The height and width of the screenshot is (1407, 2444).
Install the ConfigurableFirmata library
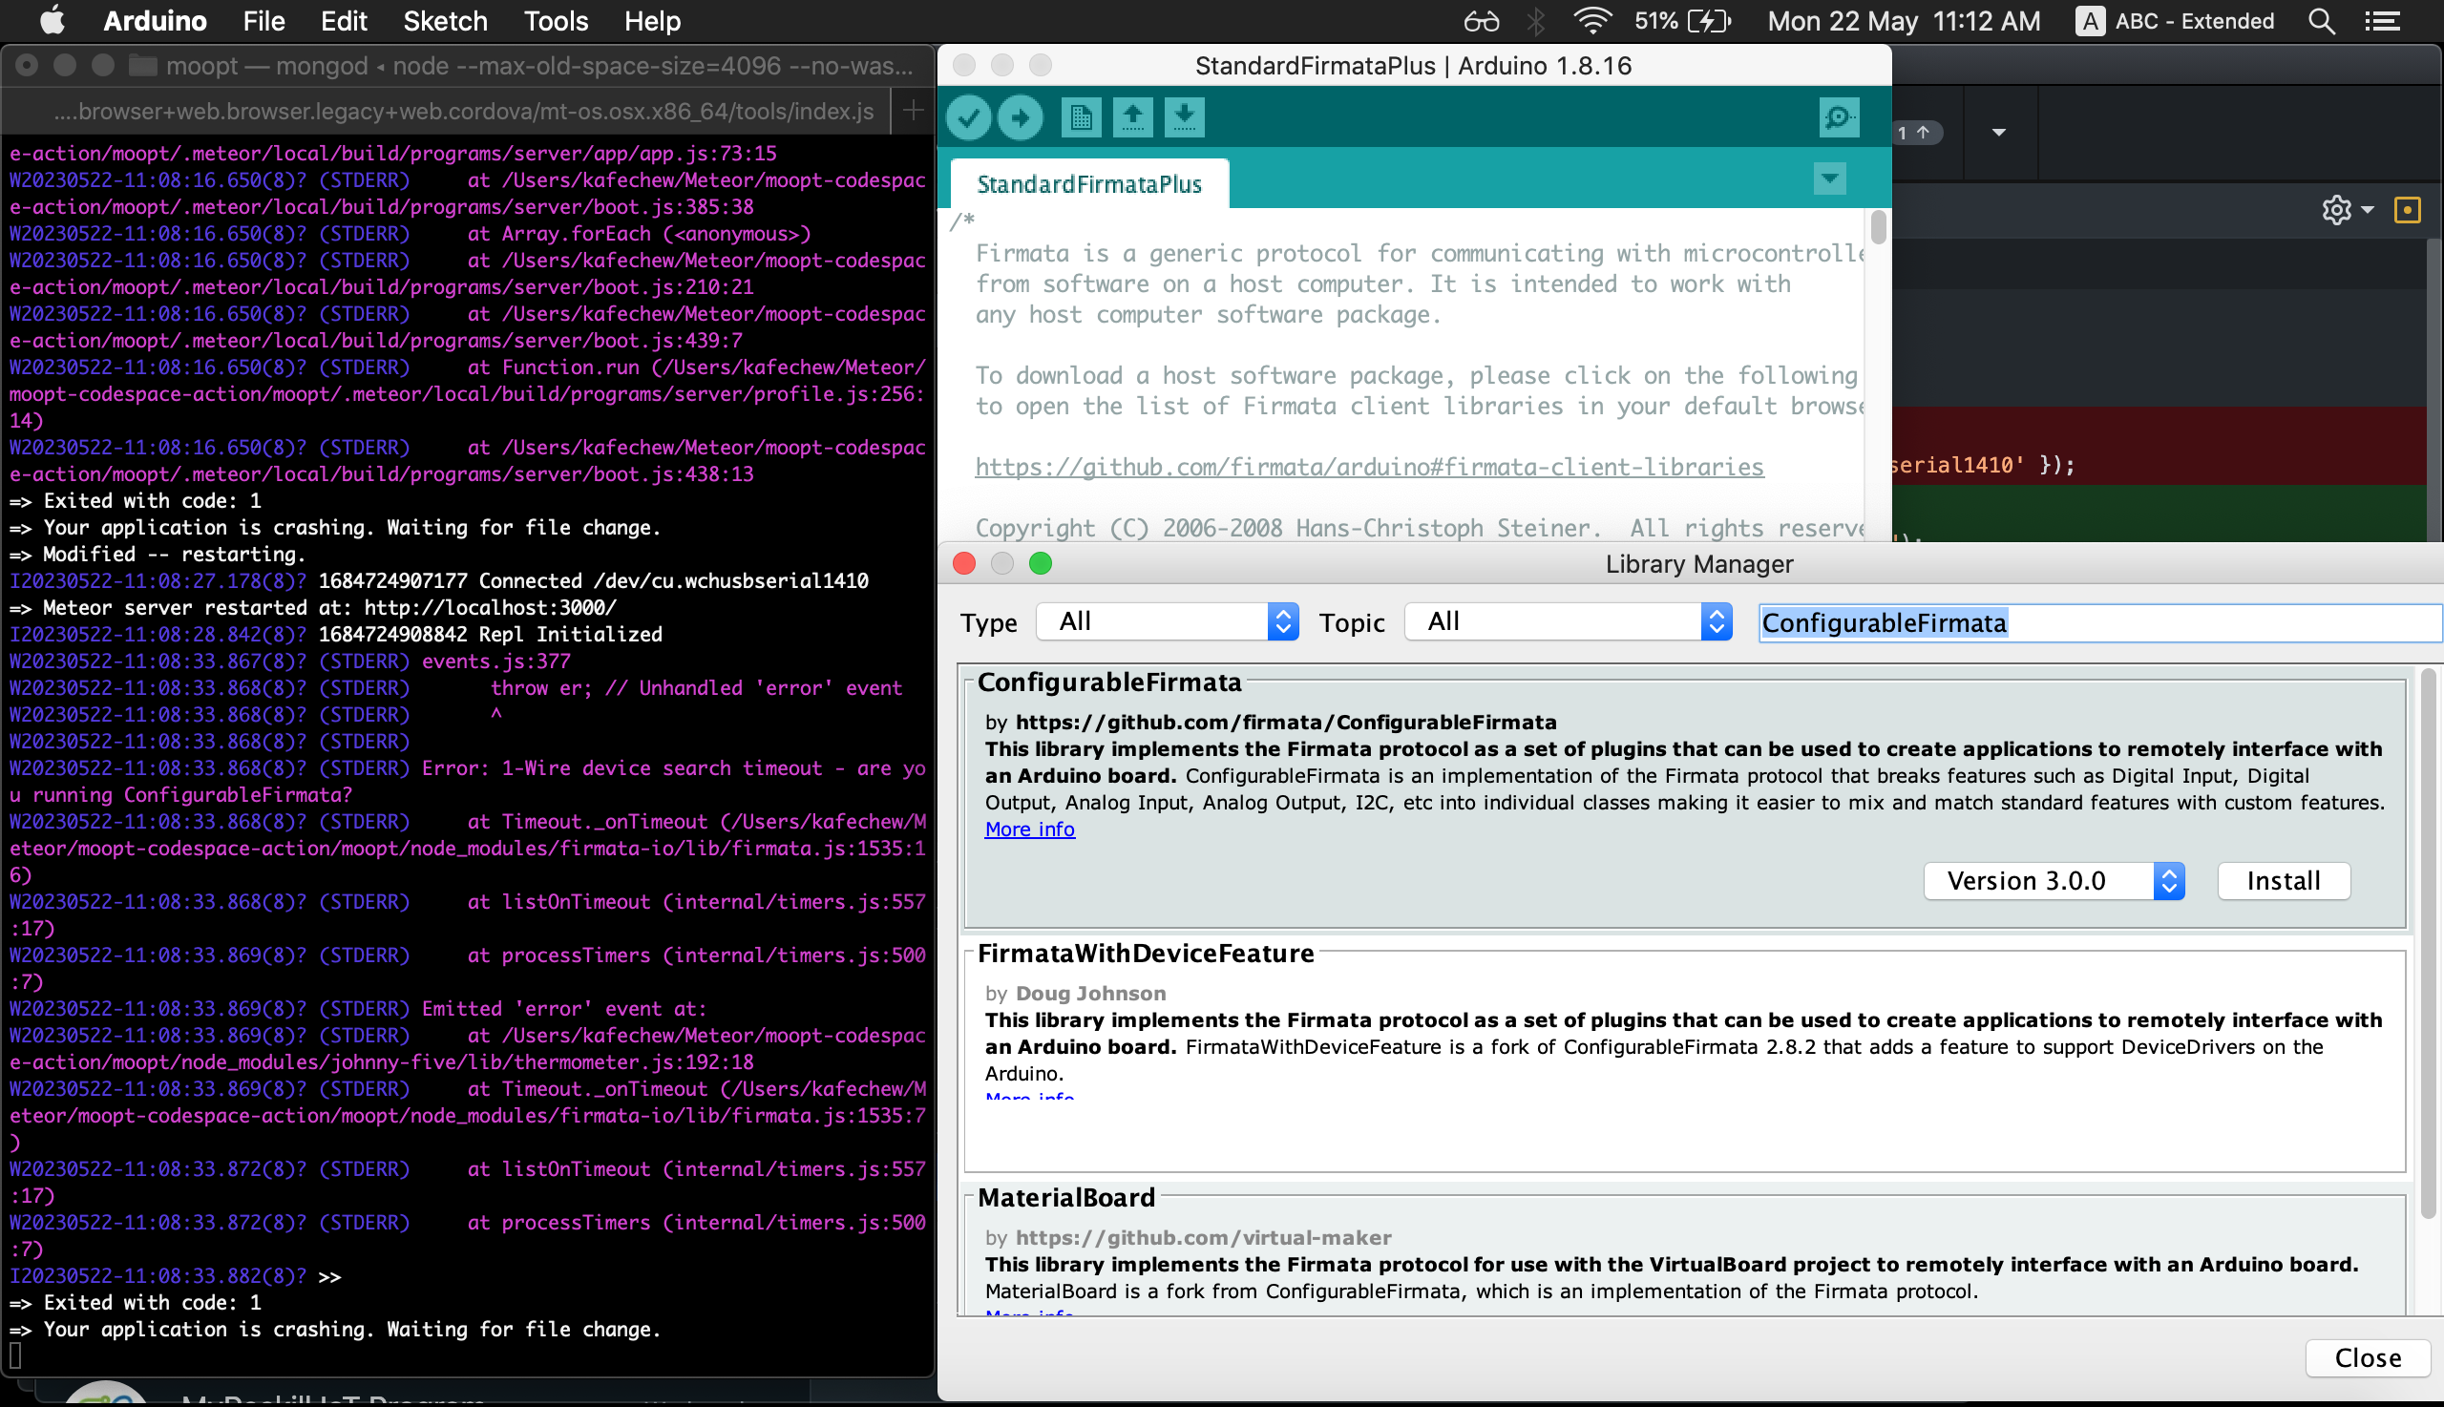pyautogui.click(x=2283, y=880)
